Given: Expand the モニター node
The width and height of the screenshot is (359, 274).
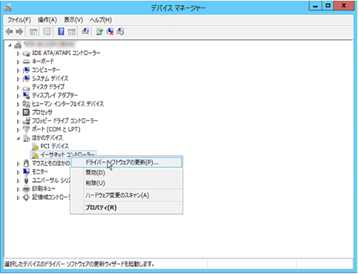Looking at the screenshot, I should (x=18, y=172).
